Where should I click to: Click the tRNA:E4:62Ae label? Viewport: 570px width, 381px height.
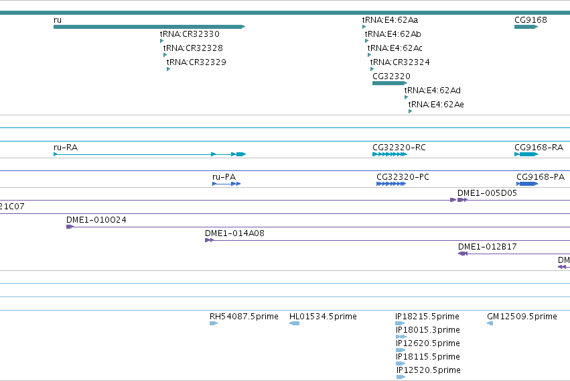436,105
